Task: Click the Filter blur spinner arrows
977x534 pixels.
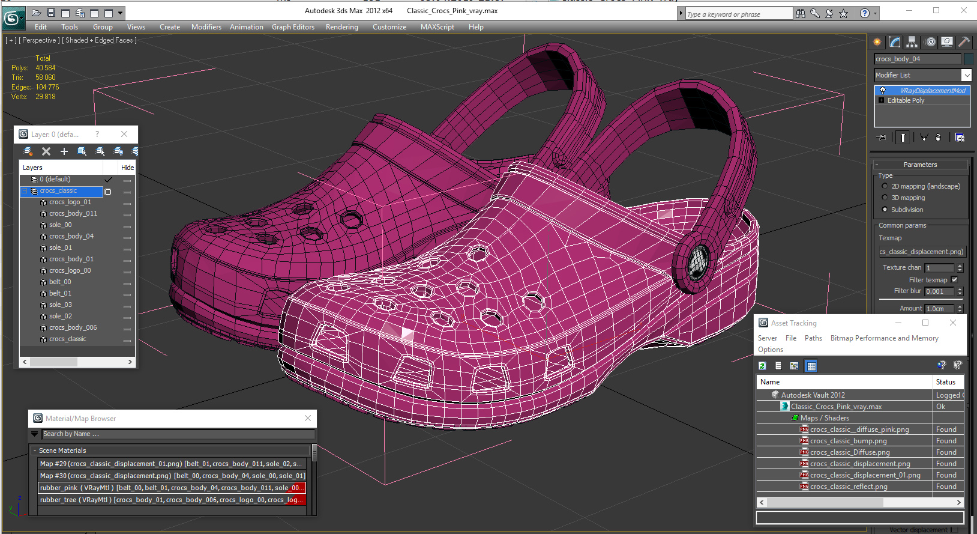Action: click(x=960, y=291)
